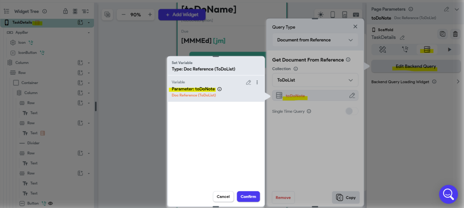Select the Divider tree item
This screenshot has height=208, width=464.
(x=33, y=143)
